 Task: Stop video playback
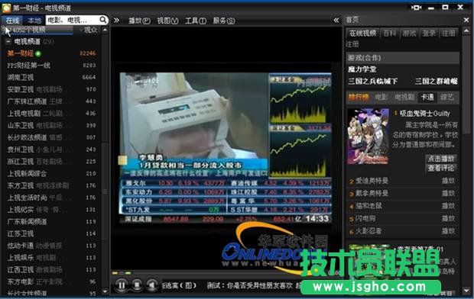coord(137,285)
